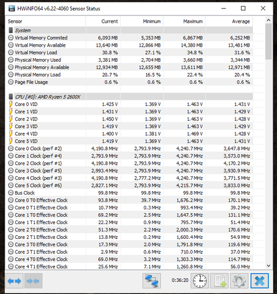Click the Current column header
277x294 pixels.
tap(103, 21)
